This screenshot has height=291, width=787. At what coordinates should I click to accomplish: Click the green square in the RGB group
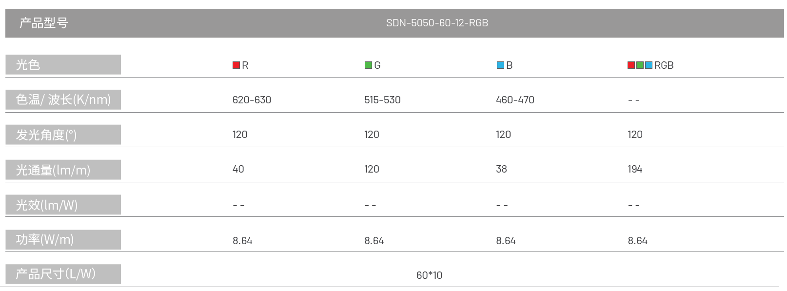[x=640, y=65]
